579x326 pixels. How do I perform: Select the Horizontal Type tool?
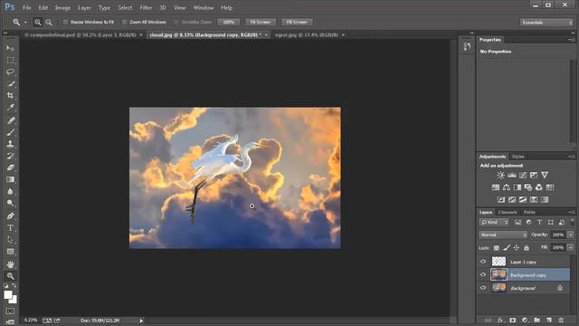10,227
